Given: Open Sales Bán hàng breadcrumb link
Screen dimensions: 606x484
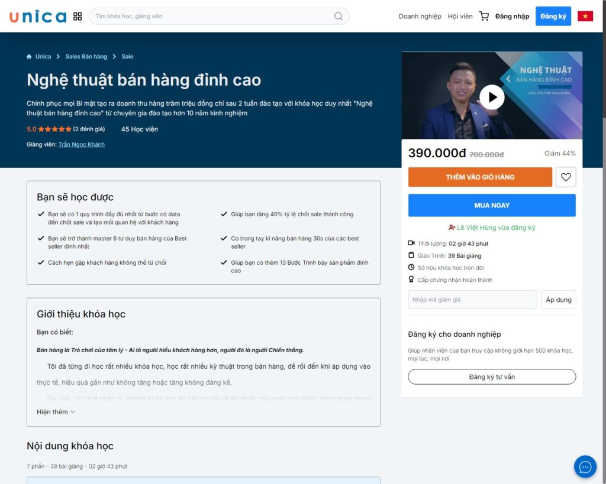Looking at the screenshot, I should pos(86,57).
